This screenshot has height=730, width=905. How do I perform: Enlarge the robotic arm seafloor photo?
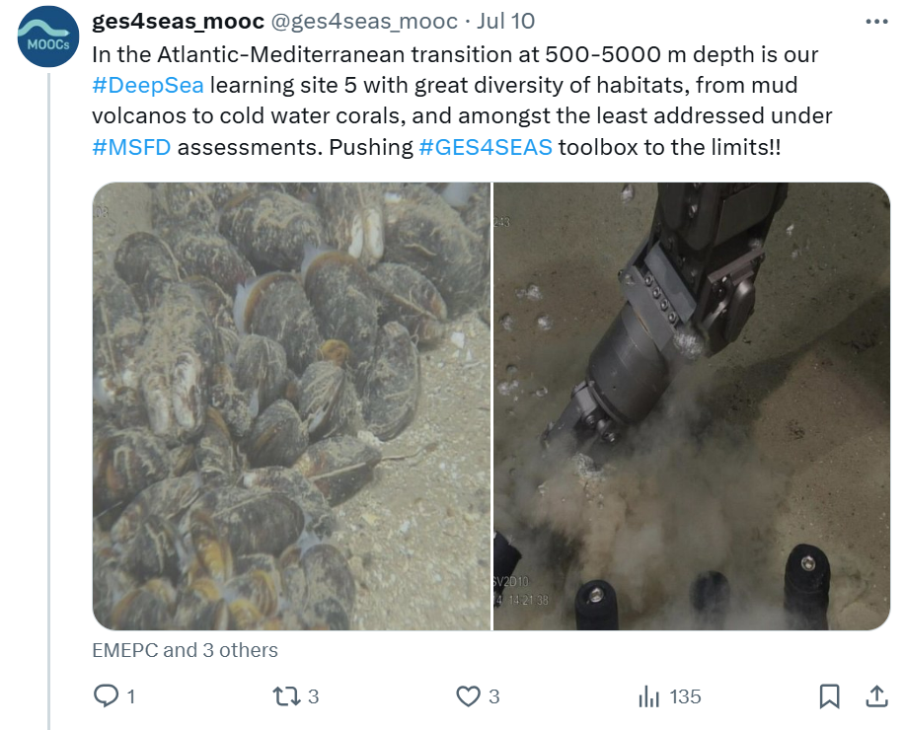pyautogui.click(x=691, y=406)
